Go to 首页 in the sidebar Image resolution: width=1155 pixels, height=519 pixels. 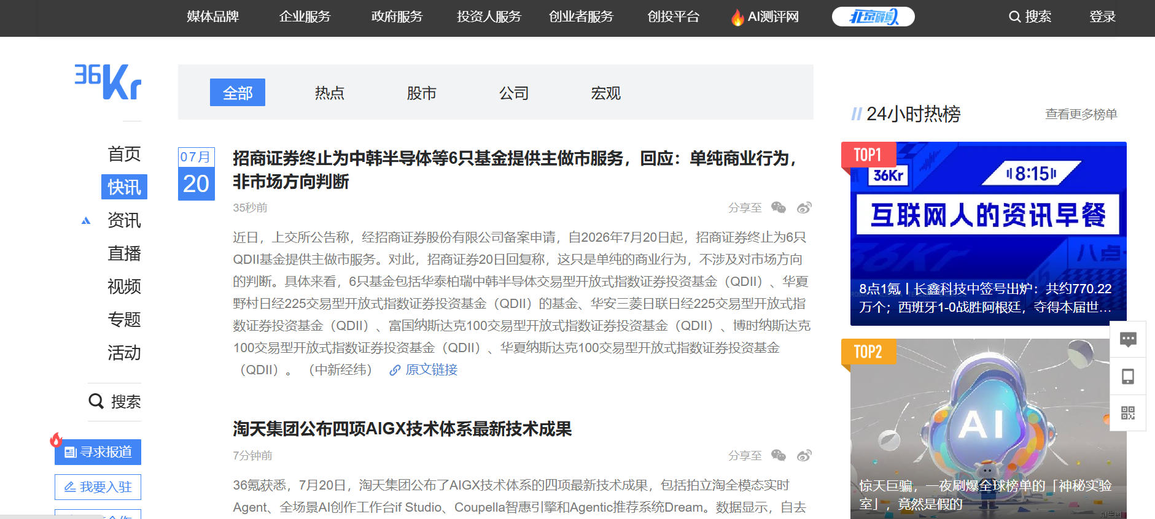[x=124, y=154]
